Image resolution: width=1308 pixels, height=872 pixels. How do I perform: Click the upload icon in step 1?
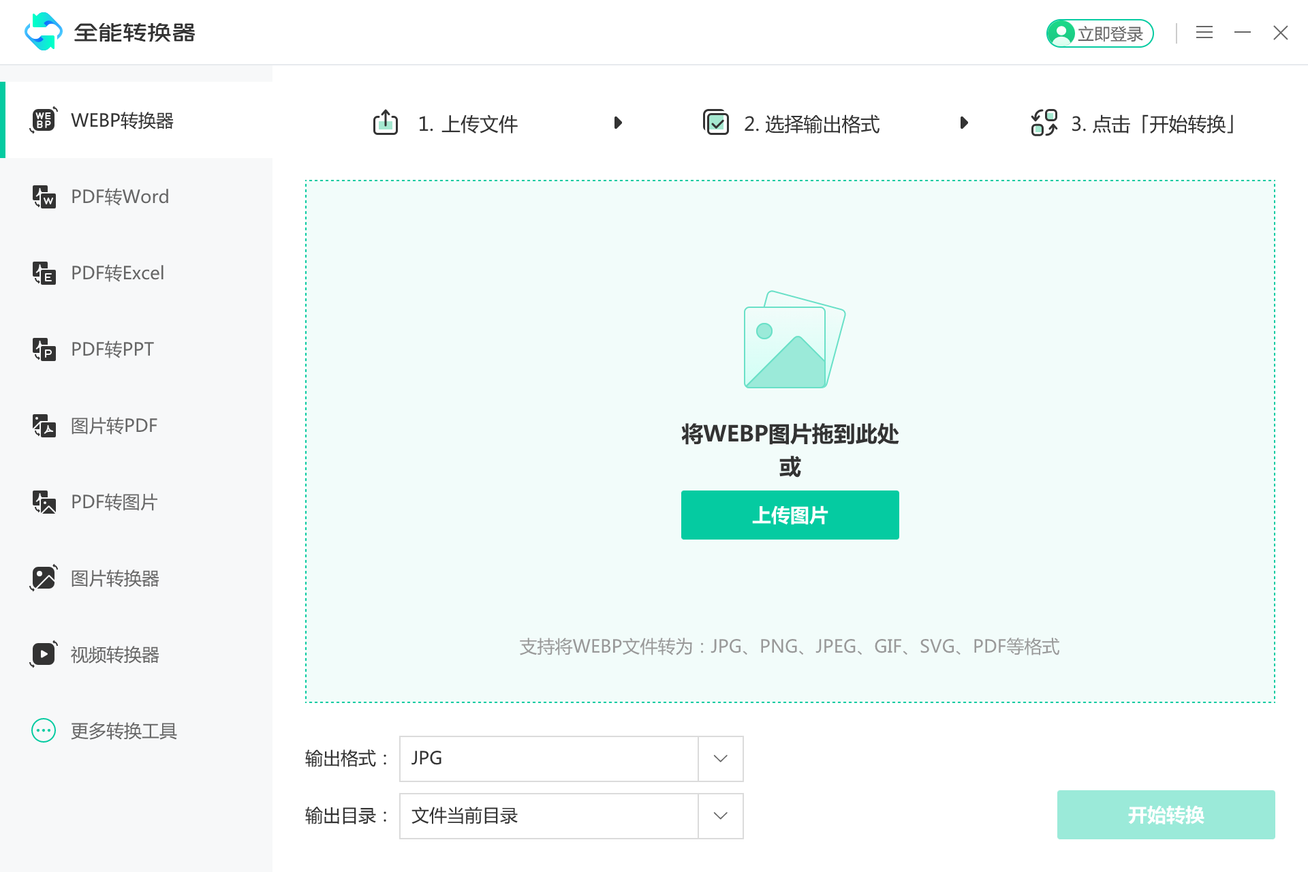click(385, 123)
